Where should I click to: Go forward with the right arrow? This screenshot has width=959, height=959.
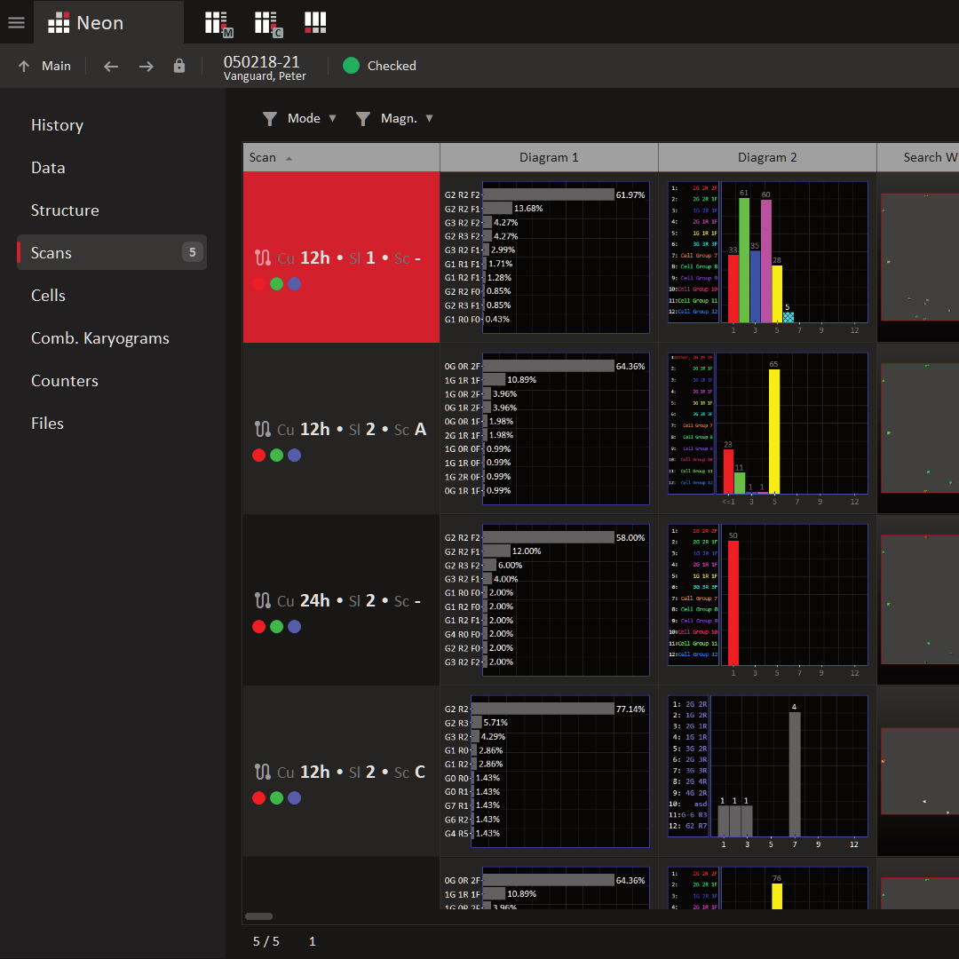[146, 66]
